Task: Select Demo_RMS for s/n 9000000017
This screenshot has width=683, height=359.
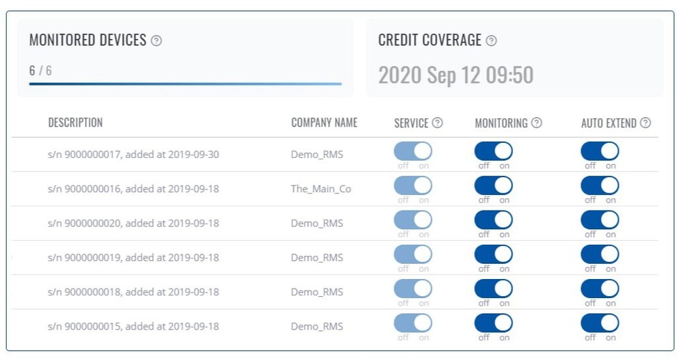Action: pos(317,155)
